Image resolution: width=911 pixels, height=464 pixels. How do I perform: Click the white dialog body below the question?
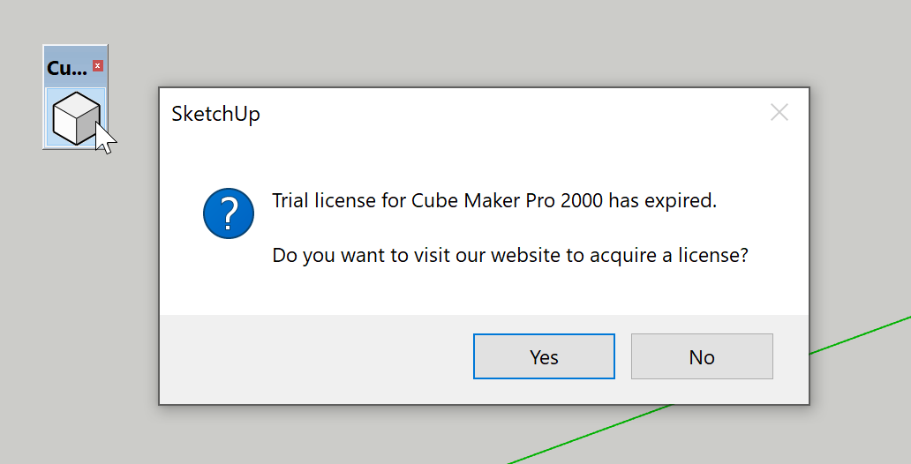click(x=484, y=290)
